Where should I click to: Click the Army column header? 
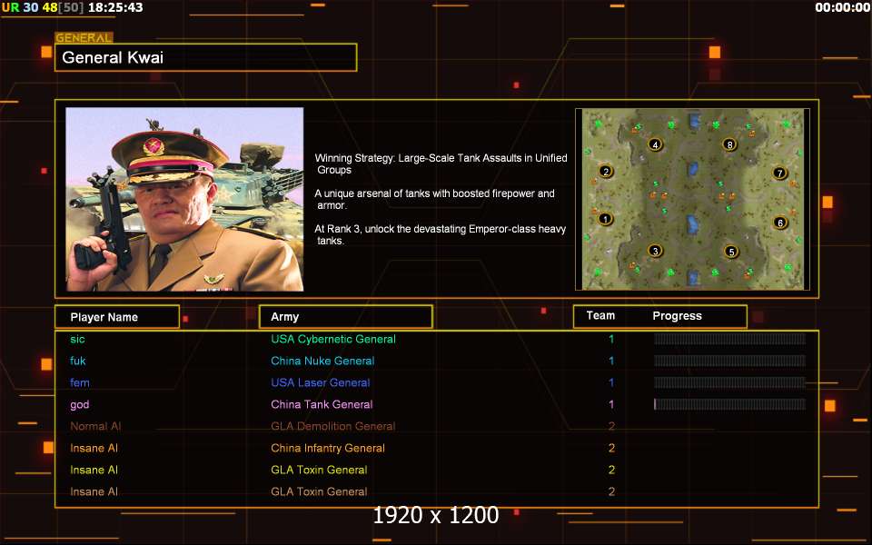(346, 316)
